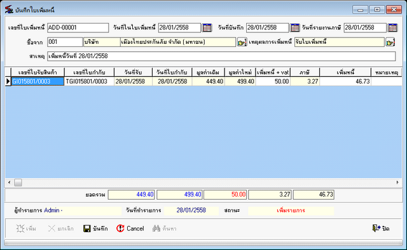Click row cell value 3.27
The height and width of the screenshot is (250, 407).
click(x=305, y=81)
